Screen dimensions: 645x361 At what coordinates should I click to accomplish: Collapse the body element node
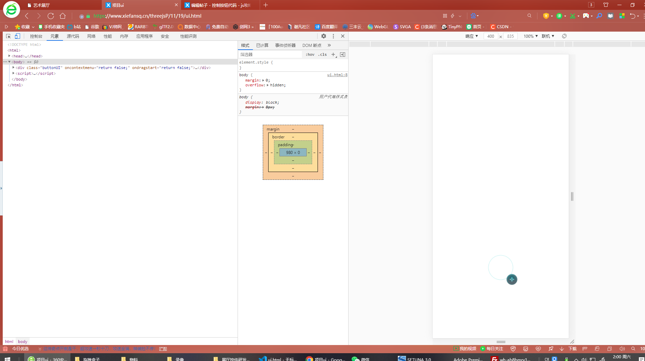click(x=10, y=62)
